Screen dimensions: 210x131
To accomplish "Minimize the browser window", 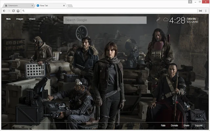I will pyautogui.click(x=196, y=2).
